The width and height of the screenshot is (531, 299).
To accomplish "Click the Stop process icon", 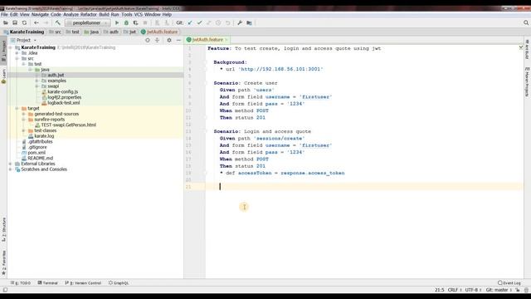I will point(145,22).
